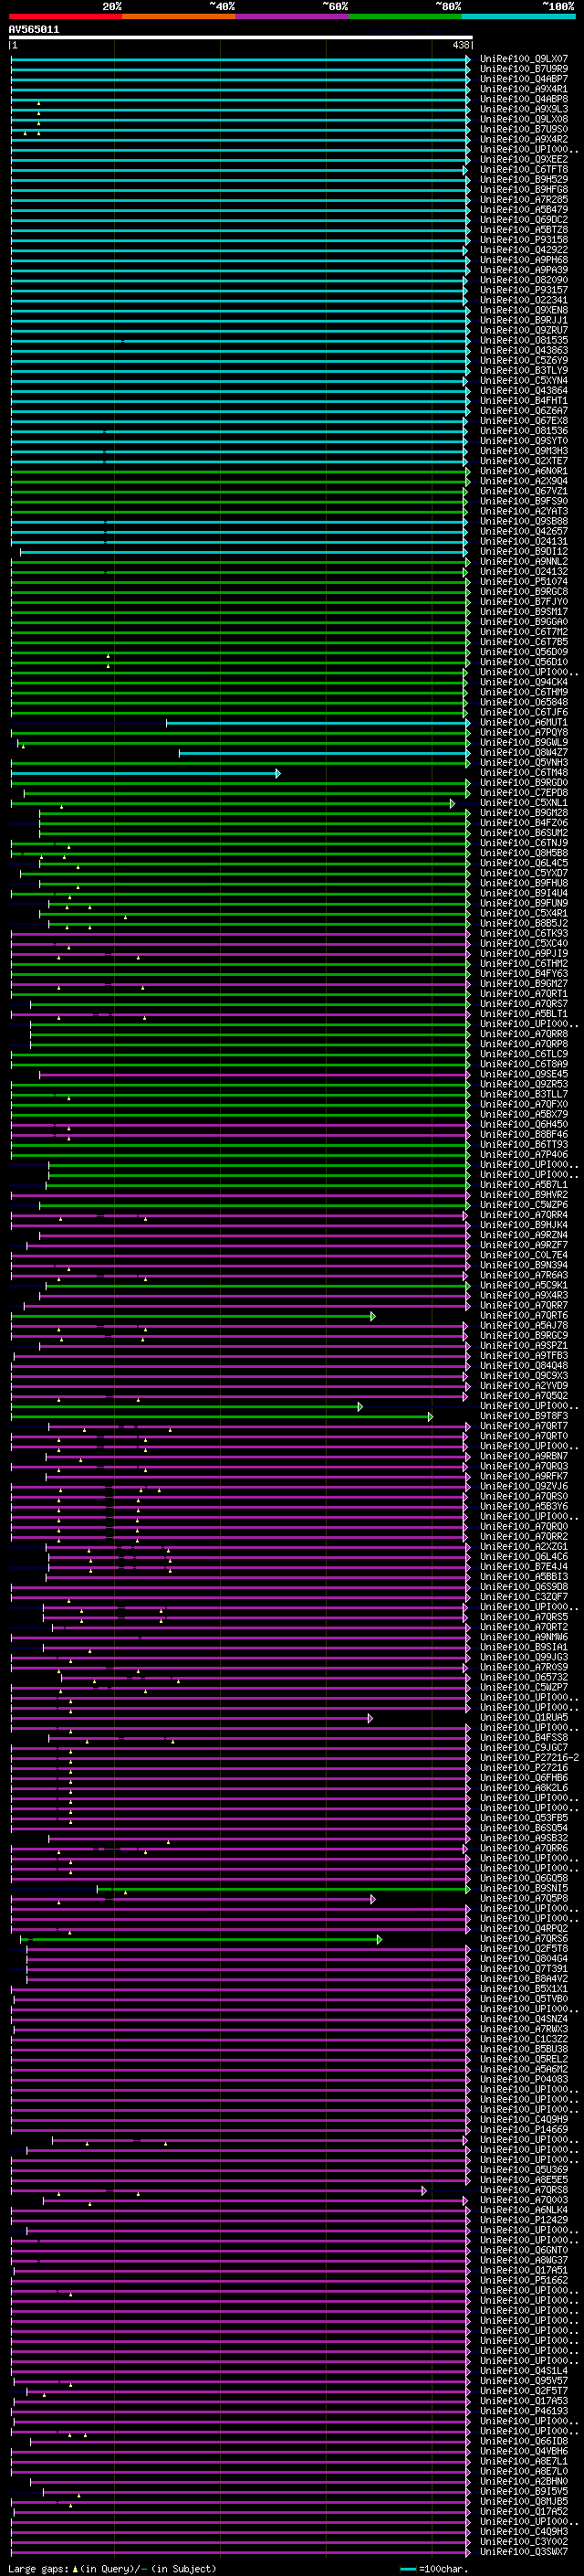The image size is (584, 2576).
Task: Click the purple ~60% identity legend segment
Action: coord(293,16)
